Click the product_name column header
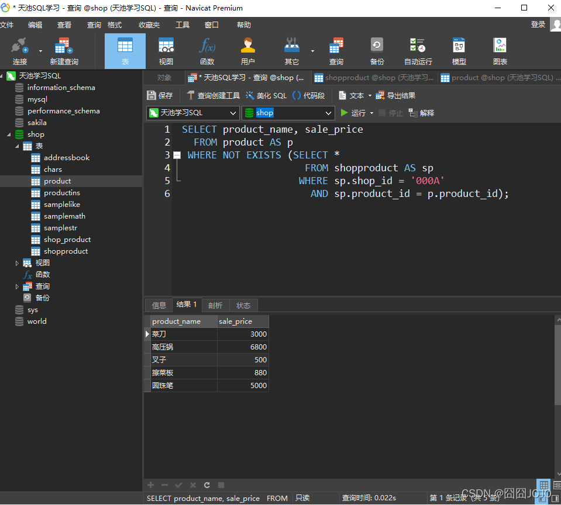The height and width of the screenshot is (505, 561). tap(184, 321)
